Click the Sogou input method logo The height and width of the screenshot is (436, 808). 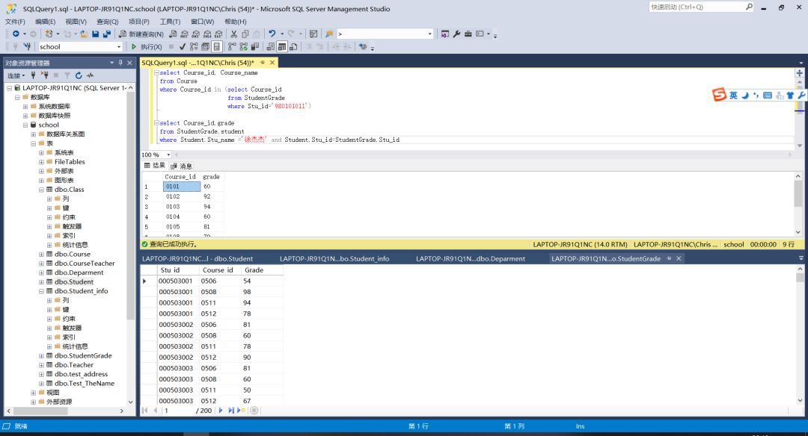(719, 95)
